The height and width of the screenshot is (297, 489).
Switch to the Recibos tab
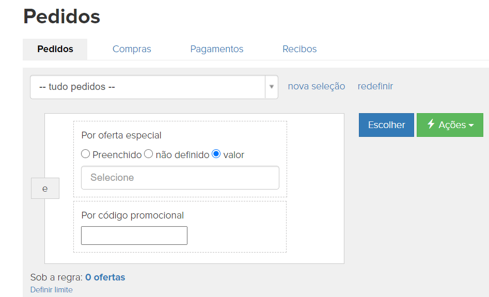299,49
